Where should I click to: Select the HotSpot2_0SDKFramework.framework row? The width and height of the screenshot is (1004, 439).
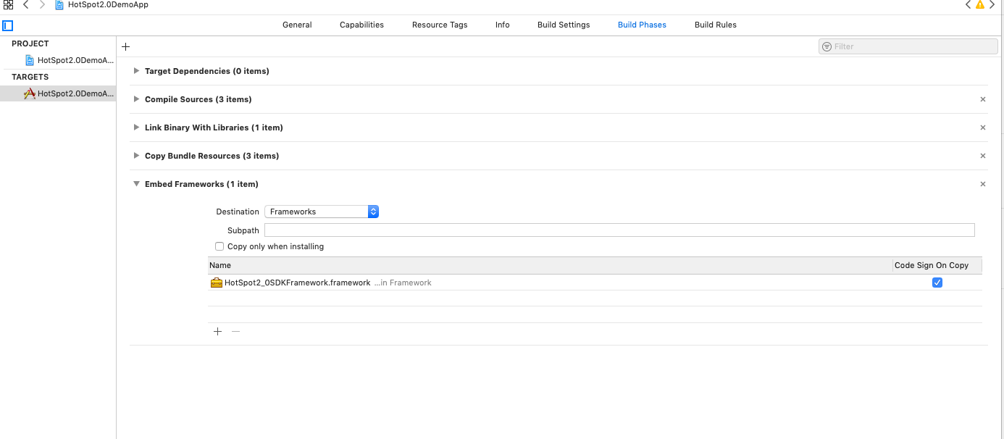coord(595,283)
